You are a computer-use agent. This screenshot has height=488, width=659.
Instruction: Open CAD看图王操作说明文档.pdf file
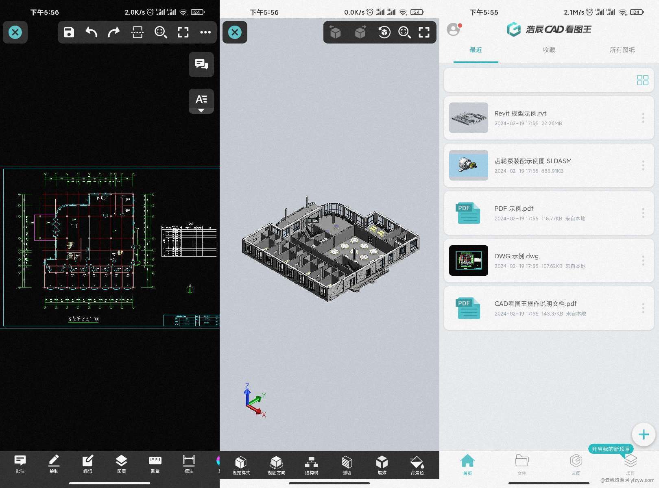549,308
